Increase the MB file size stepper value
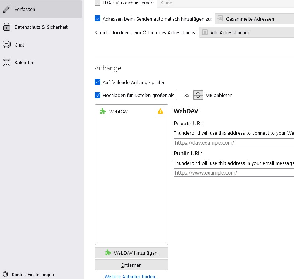The height and width of the screenshot is (279, 294). [x=199, y=93]
